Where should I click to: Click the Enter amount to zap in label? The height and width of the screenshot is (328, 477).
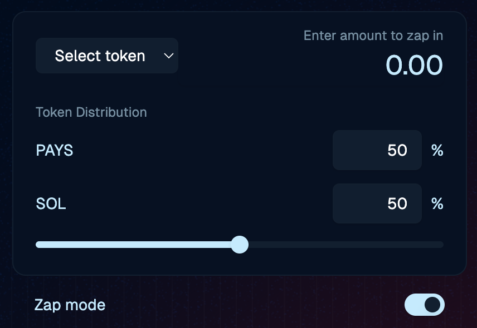click(373, 35)
